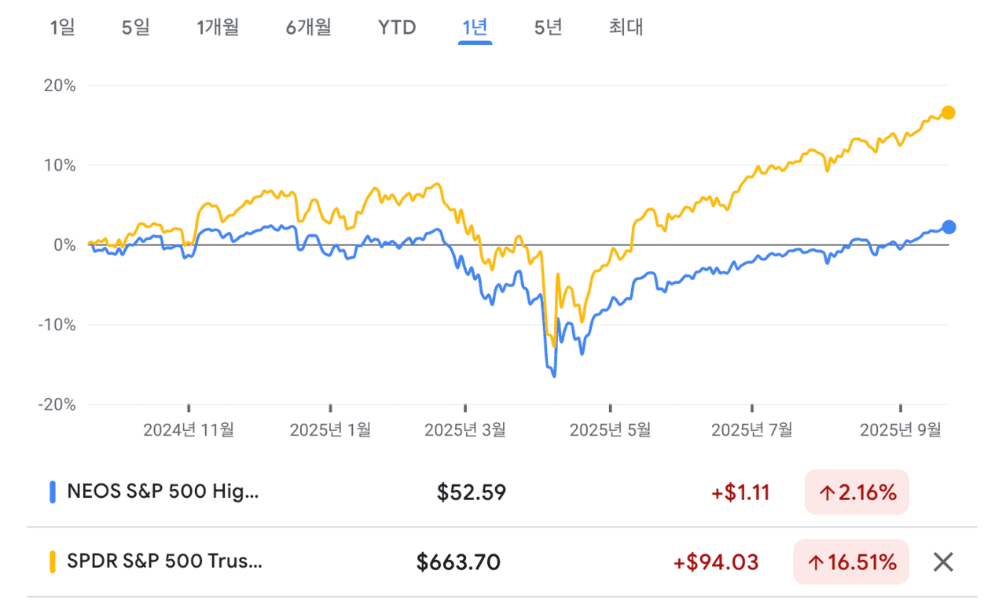This screenshot has width=1006, height=611.
Task: Click the $663.70 SPDR price value
Action: [x=458, y=562]
